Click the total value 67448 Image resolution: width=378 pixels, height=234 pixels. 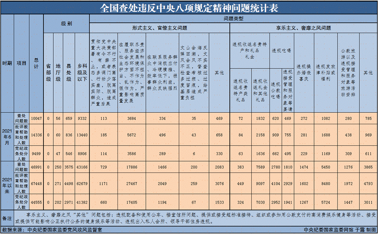36,183
